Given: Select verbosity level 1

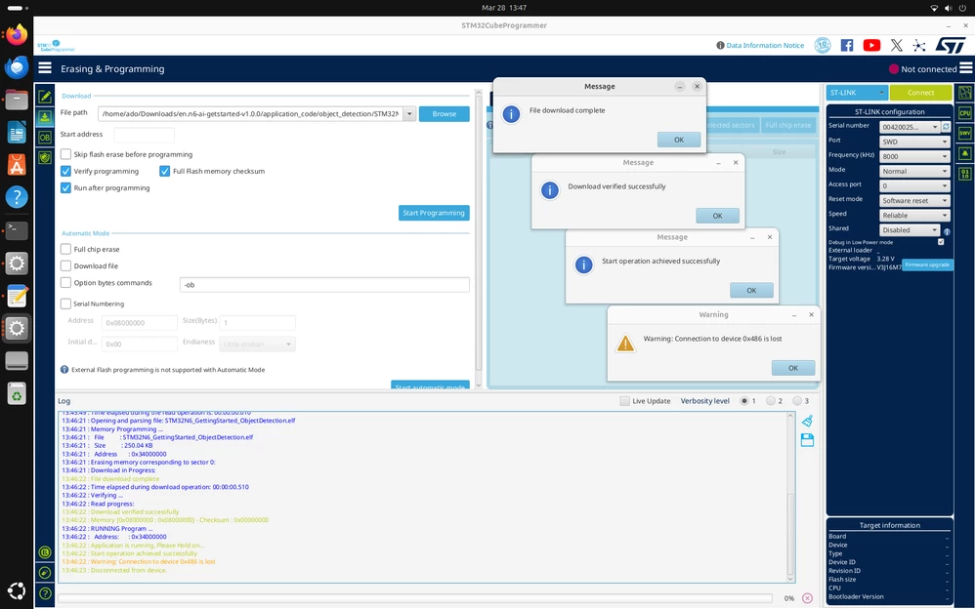Looking at the screenshot, I should point(744,401).
